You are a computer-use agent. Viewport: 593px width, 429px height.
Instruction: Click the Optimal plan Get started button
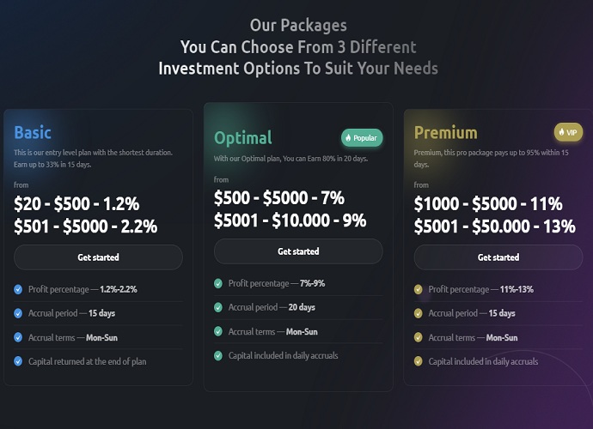(298, 251)
